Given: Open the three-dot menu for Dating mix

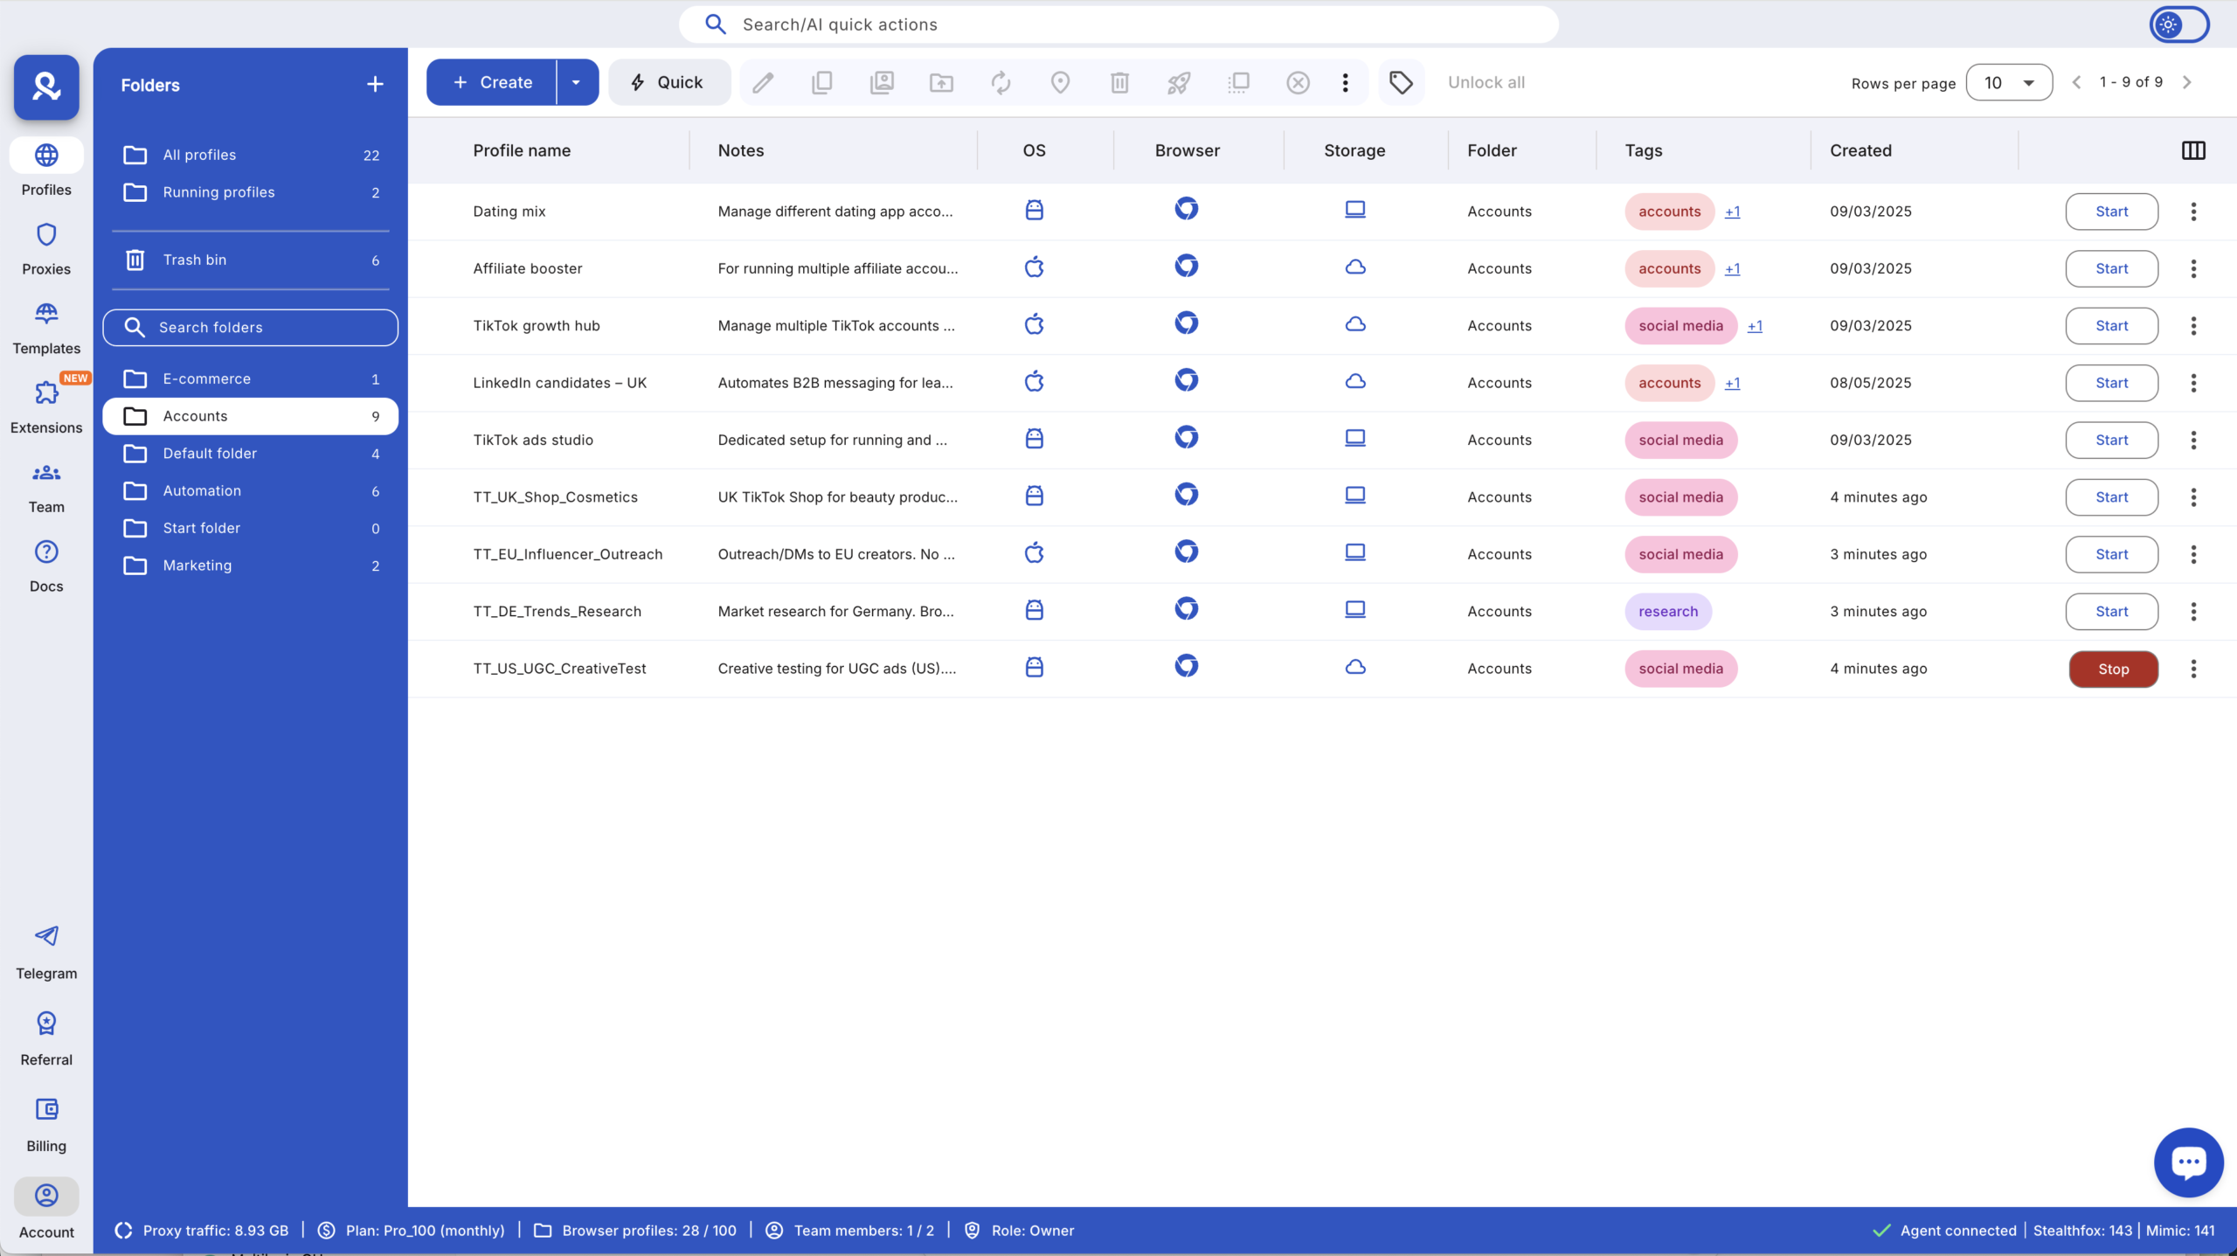Looking at the screenshot, I should 2192,211.
